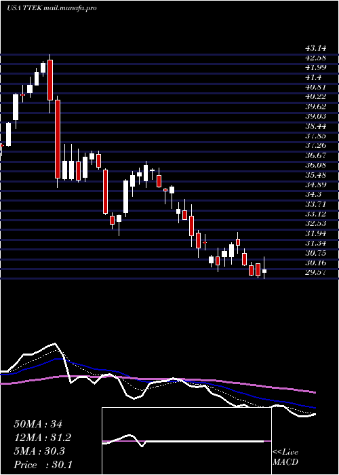Click the 38.44 price axis label

point(315,126)
